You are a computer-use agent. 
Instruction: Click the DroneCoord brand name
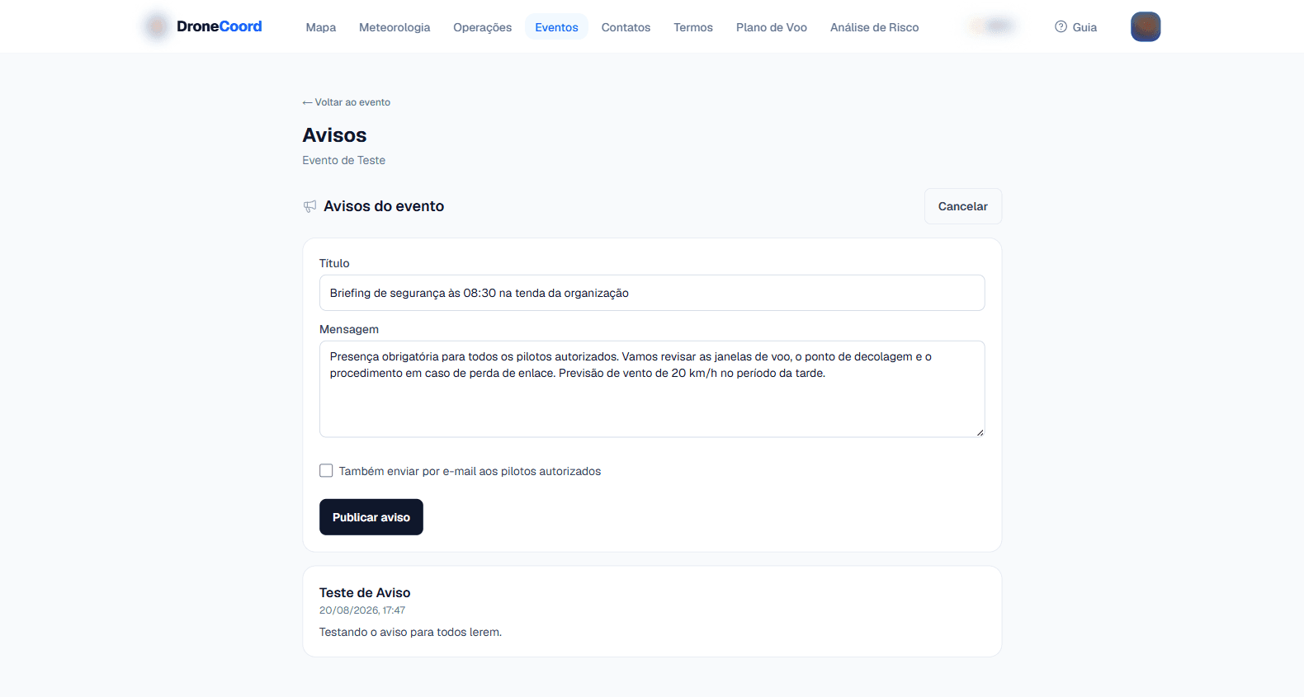[x=220, y=26]
